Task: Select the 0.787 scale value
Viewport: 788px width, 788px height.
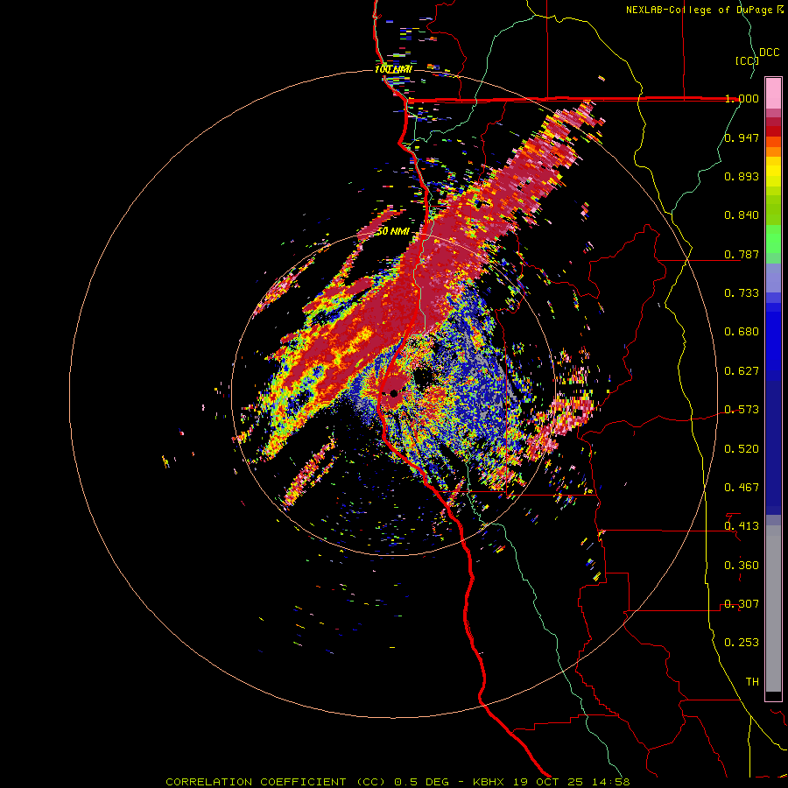Action: (742, 254)
